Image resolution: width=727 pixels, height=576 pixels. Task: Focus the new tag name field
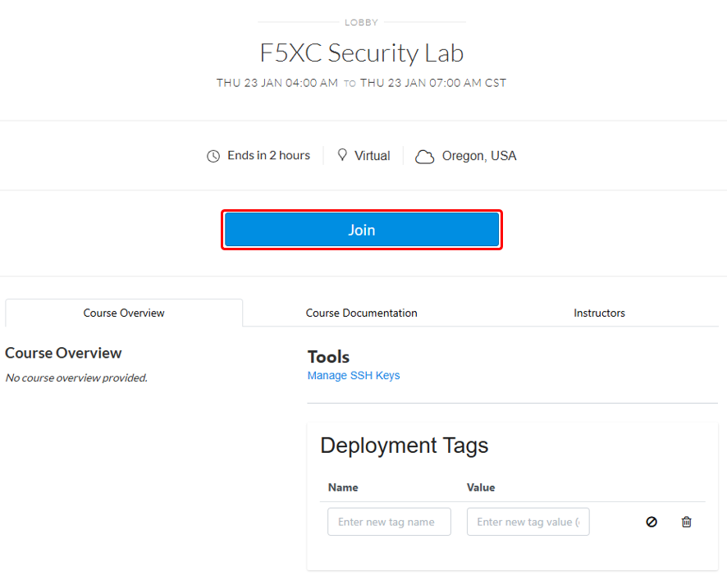tap(389, 522)
